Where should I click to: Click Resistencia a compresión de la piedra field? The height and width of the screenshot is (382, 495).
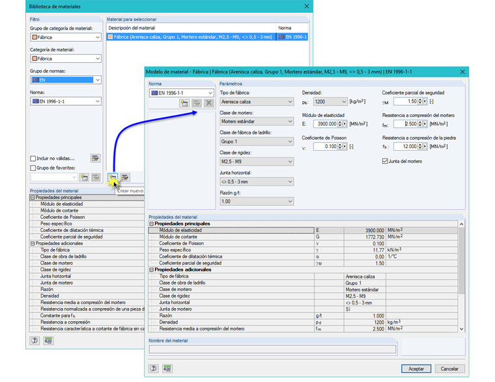coord(406,146)
